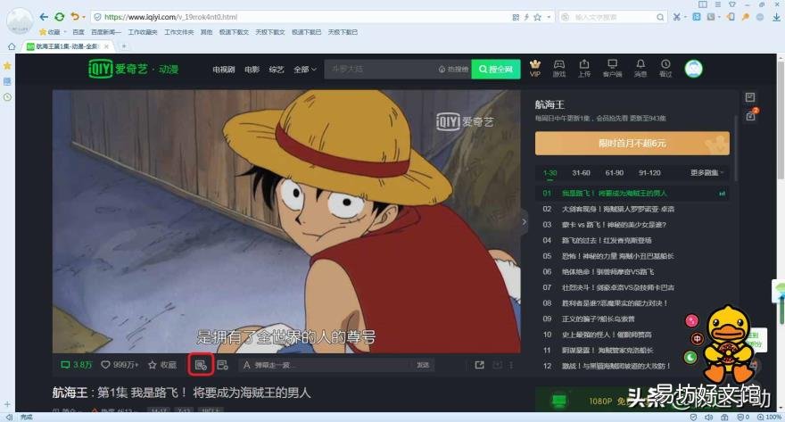
Task: Open the dropdown next to the scissors tool
Action: tap(685, 17)
